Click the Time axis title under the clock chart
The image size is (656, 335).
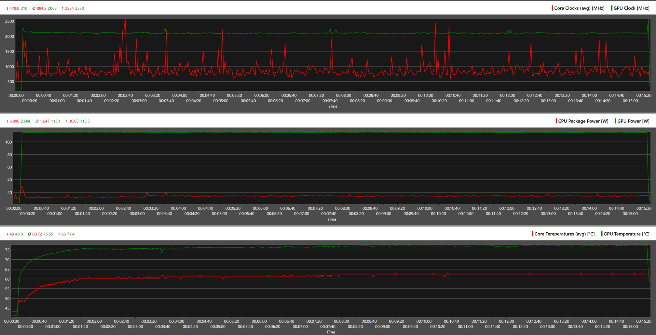[x=333, y=106]
